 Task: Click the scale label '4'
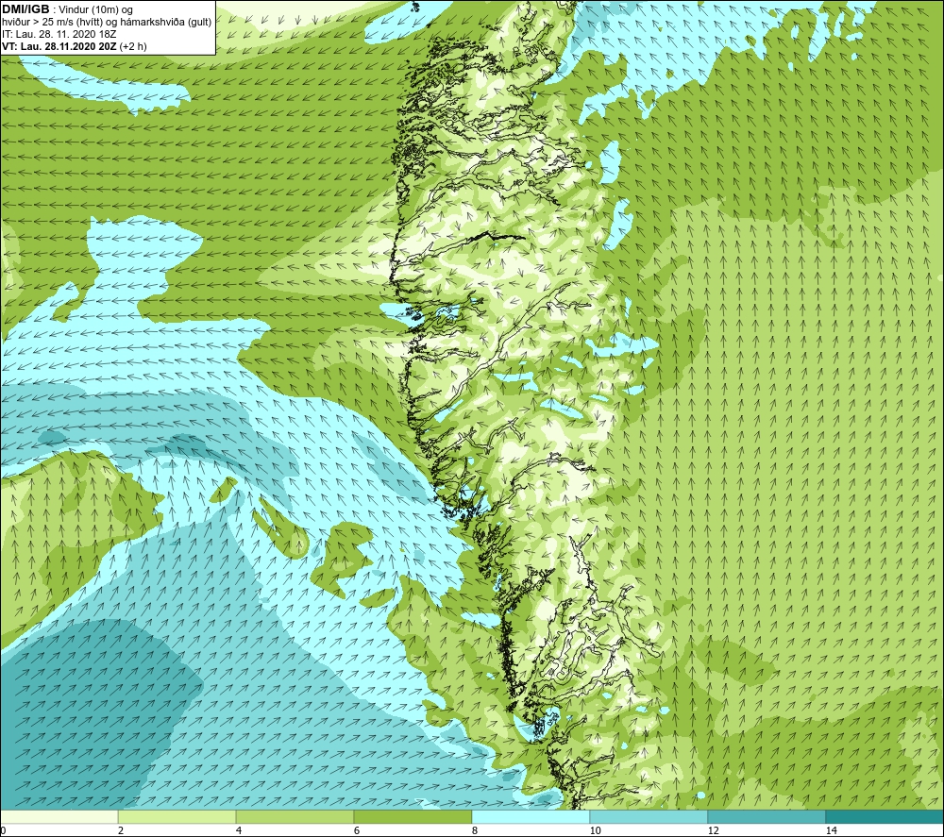[239, 830]
